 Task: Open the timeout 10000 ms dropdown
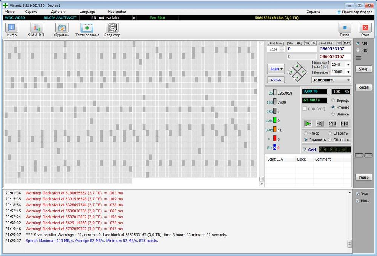tap(348, 72)
